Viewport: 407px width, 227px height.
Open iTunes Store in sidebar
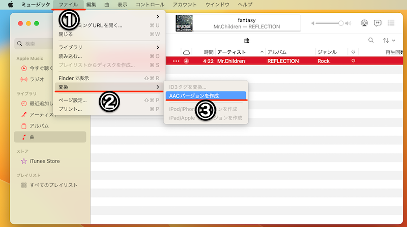click(x=44, y=161)
